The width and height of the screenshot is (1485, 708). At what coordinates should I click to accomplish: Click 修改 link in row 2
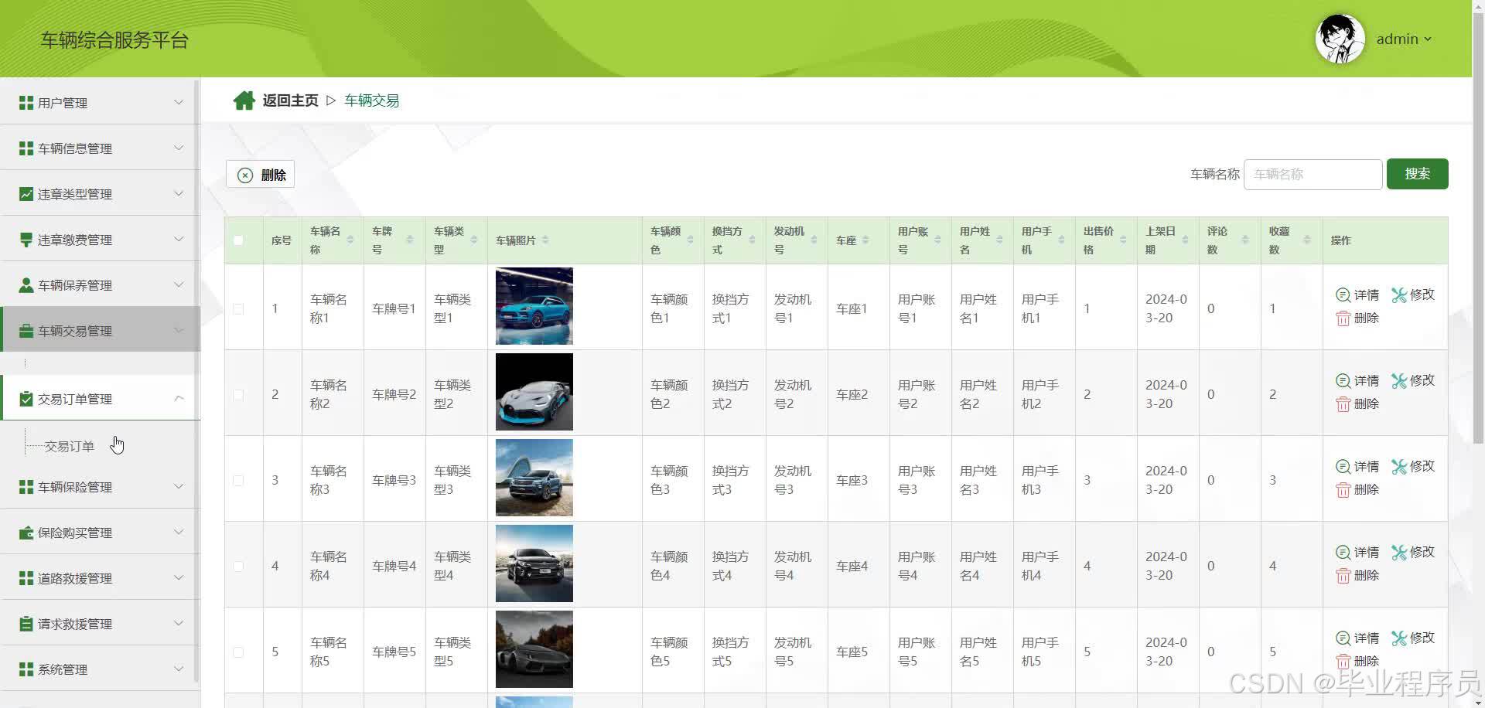coord(1422,380)
